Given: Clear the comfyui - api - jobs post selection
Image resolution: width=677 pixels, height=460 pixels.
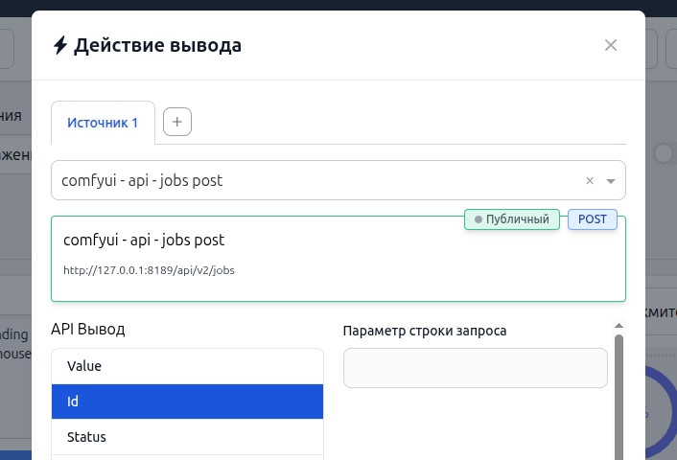Looking at the screenshot, I should 590,181.
